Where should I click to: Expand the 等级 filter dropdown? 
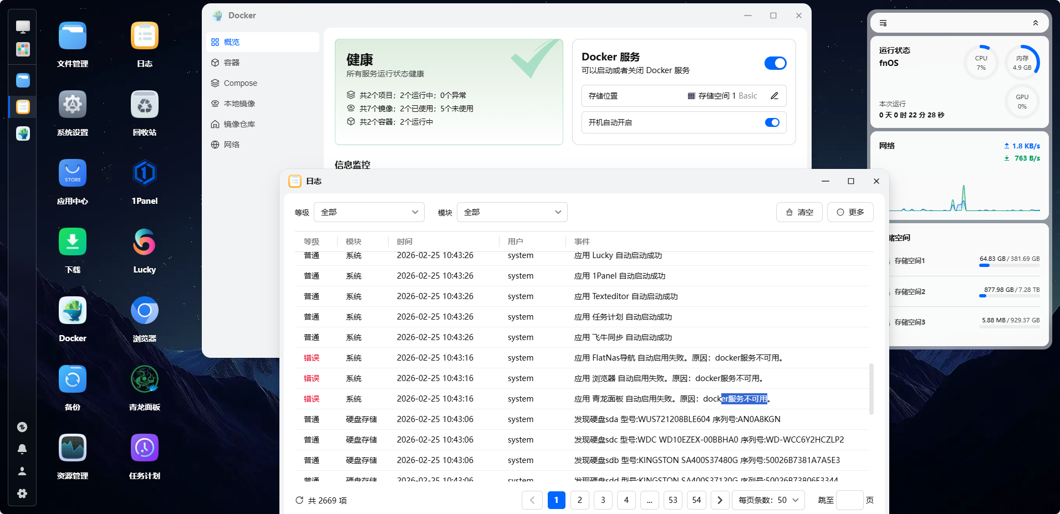click(x=369, y=212)
